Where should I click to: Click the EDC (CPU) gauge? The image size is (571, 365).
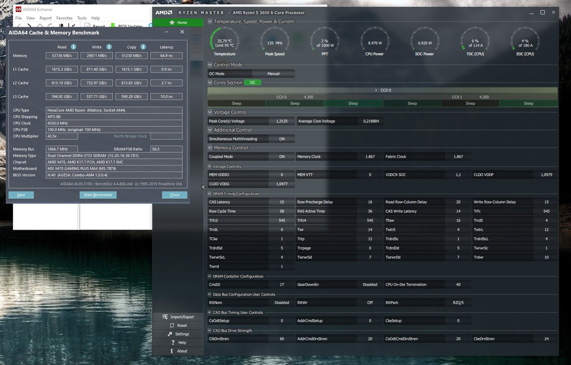(x=525, y=41)
